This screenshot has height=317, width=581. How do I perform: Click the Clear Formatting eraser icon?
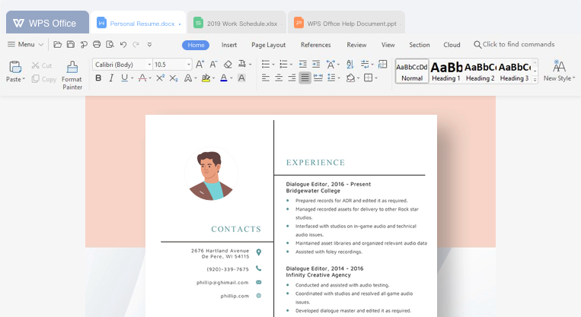coord(228,65)
